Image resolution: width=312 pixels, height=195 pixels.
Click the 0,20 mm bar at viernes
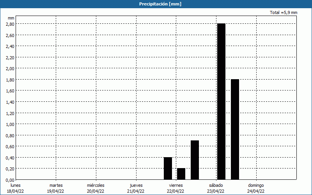coord(181,174)
